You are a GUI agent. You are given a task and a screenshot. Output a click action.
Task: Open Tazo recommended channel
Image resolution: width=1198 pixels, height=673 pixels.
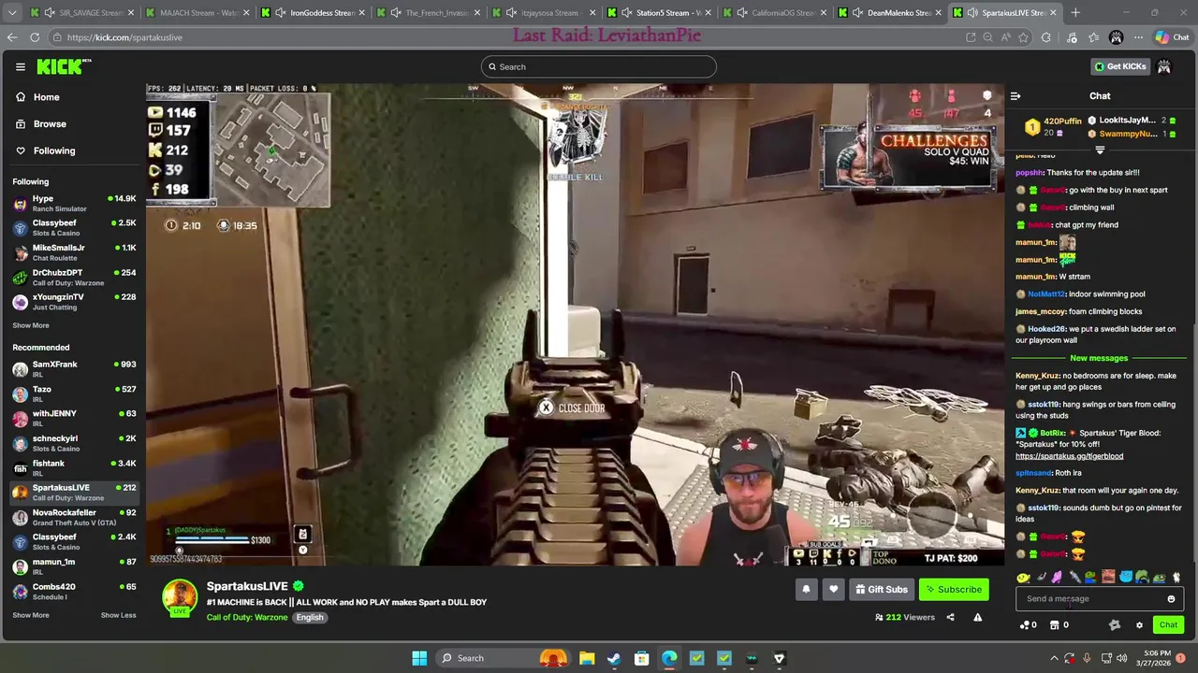click(x=73, y=394)
